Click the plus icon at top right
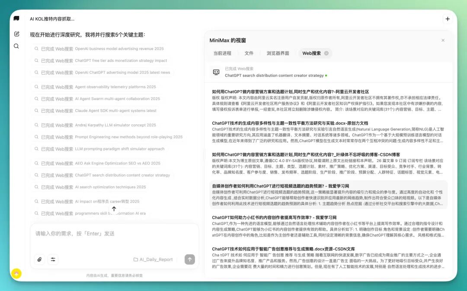The width and height of the screenshot is (467, 291). (x=448, y=19)
